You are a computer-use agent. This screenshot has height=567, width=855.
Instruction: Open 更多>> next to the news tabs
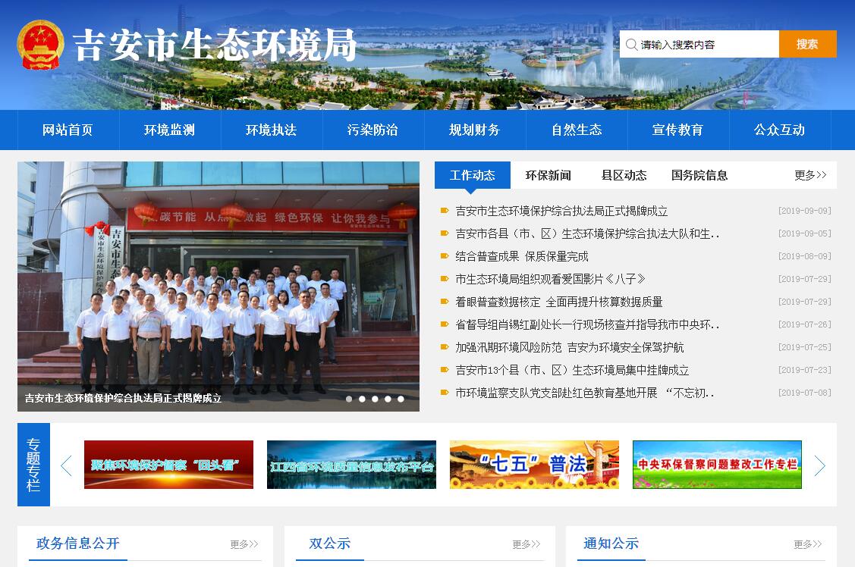810,175
